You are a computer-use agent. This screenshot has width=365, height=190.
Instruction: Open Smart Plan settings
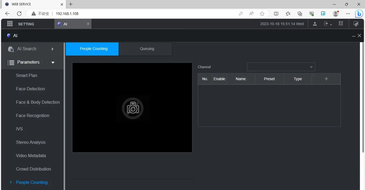(26, 75)
